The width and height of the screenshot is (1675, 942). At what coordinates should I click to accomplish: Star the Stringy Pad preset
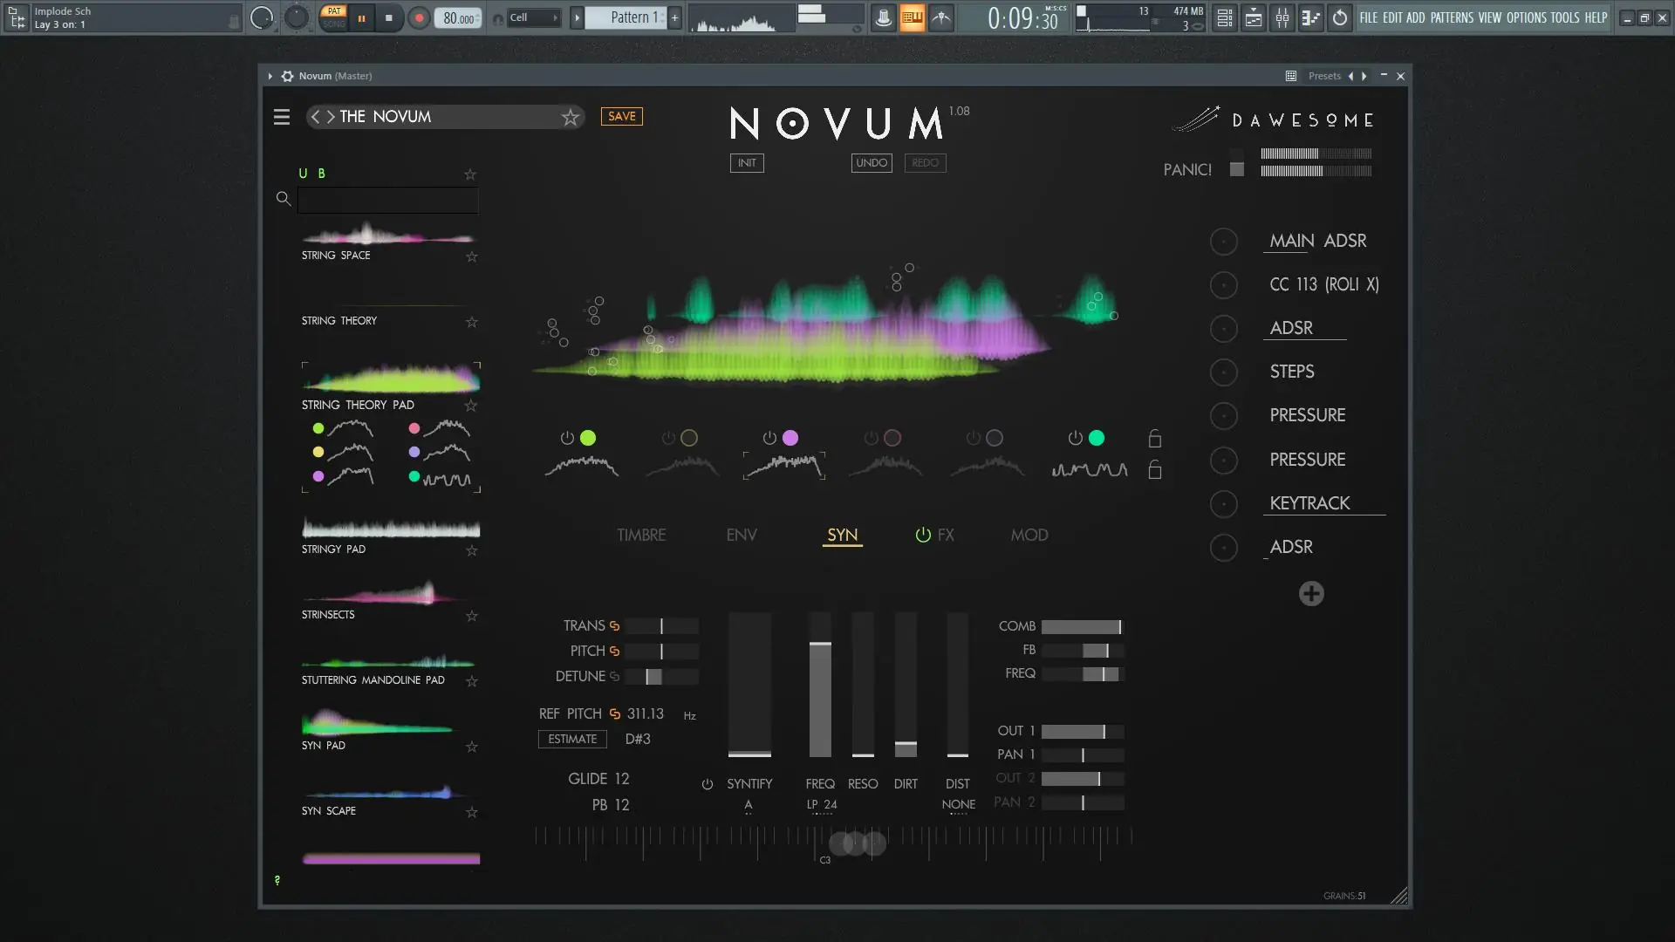[x=472, y=550]
